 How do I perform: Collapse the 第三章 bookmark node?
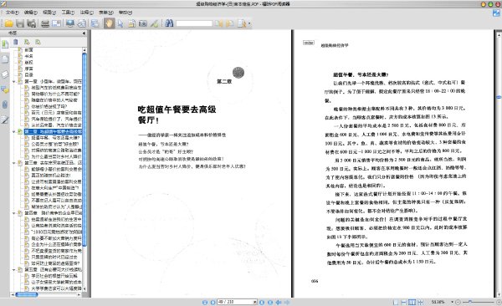pyautogui.click(x=13, y=163)
